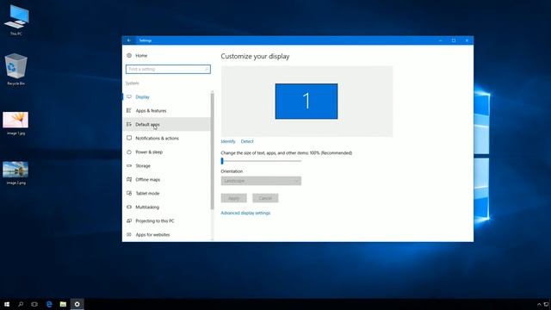Click in the Find a setting search box
Image resolution: width=551 pixels, height=310 pixels.
coord(168,69)
